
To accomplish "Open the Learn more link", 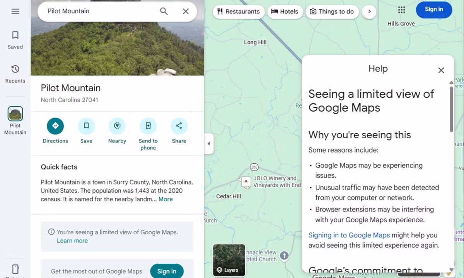I will 72,241.
